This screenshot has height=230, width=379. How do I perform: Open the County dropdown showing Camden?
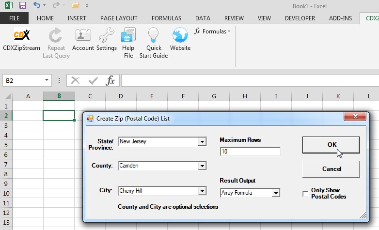202,166
